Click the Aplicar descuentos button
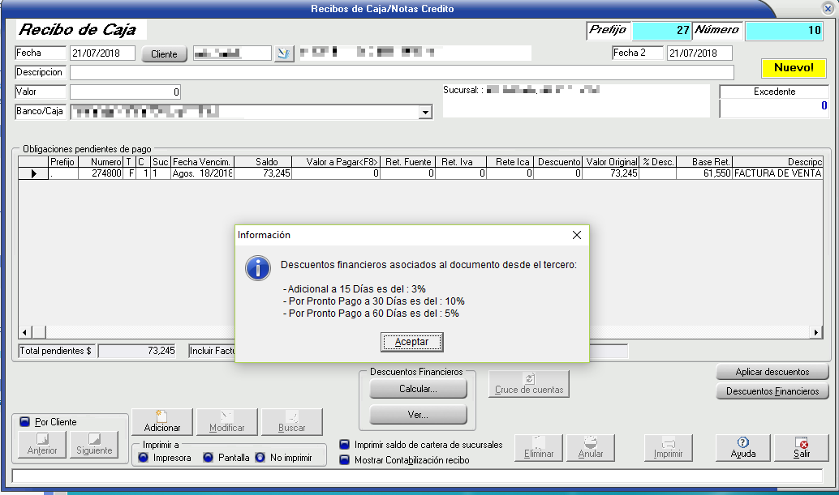This screenshot has height=495, width=839. click(772, 372)
